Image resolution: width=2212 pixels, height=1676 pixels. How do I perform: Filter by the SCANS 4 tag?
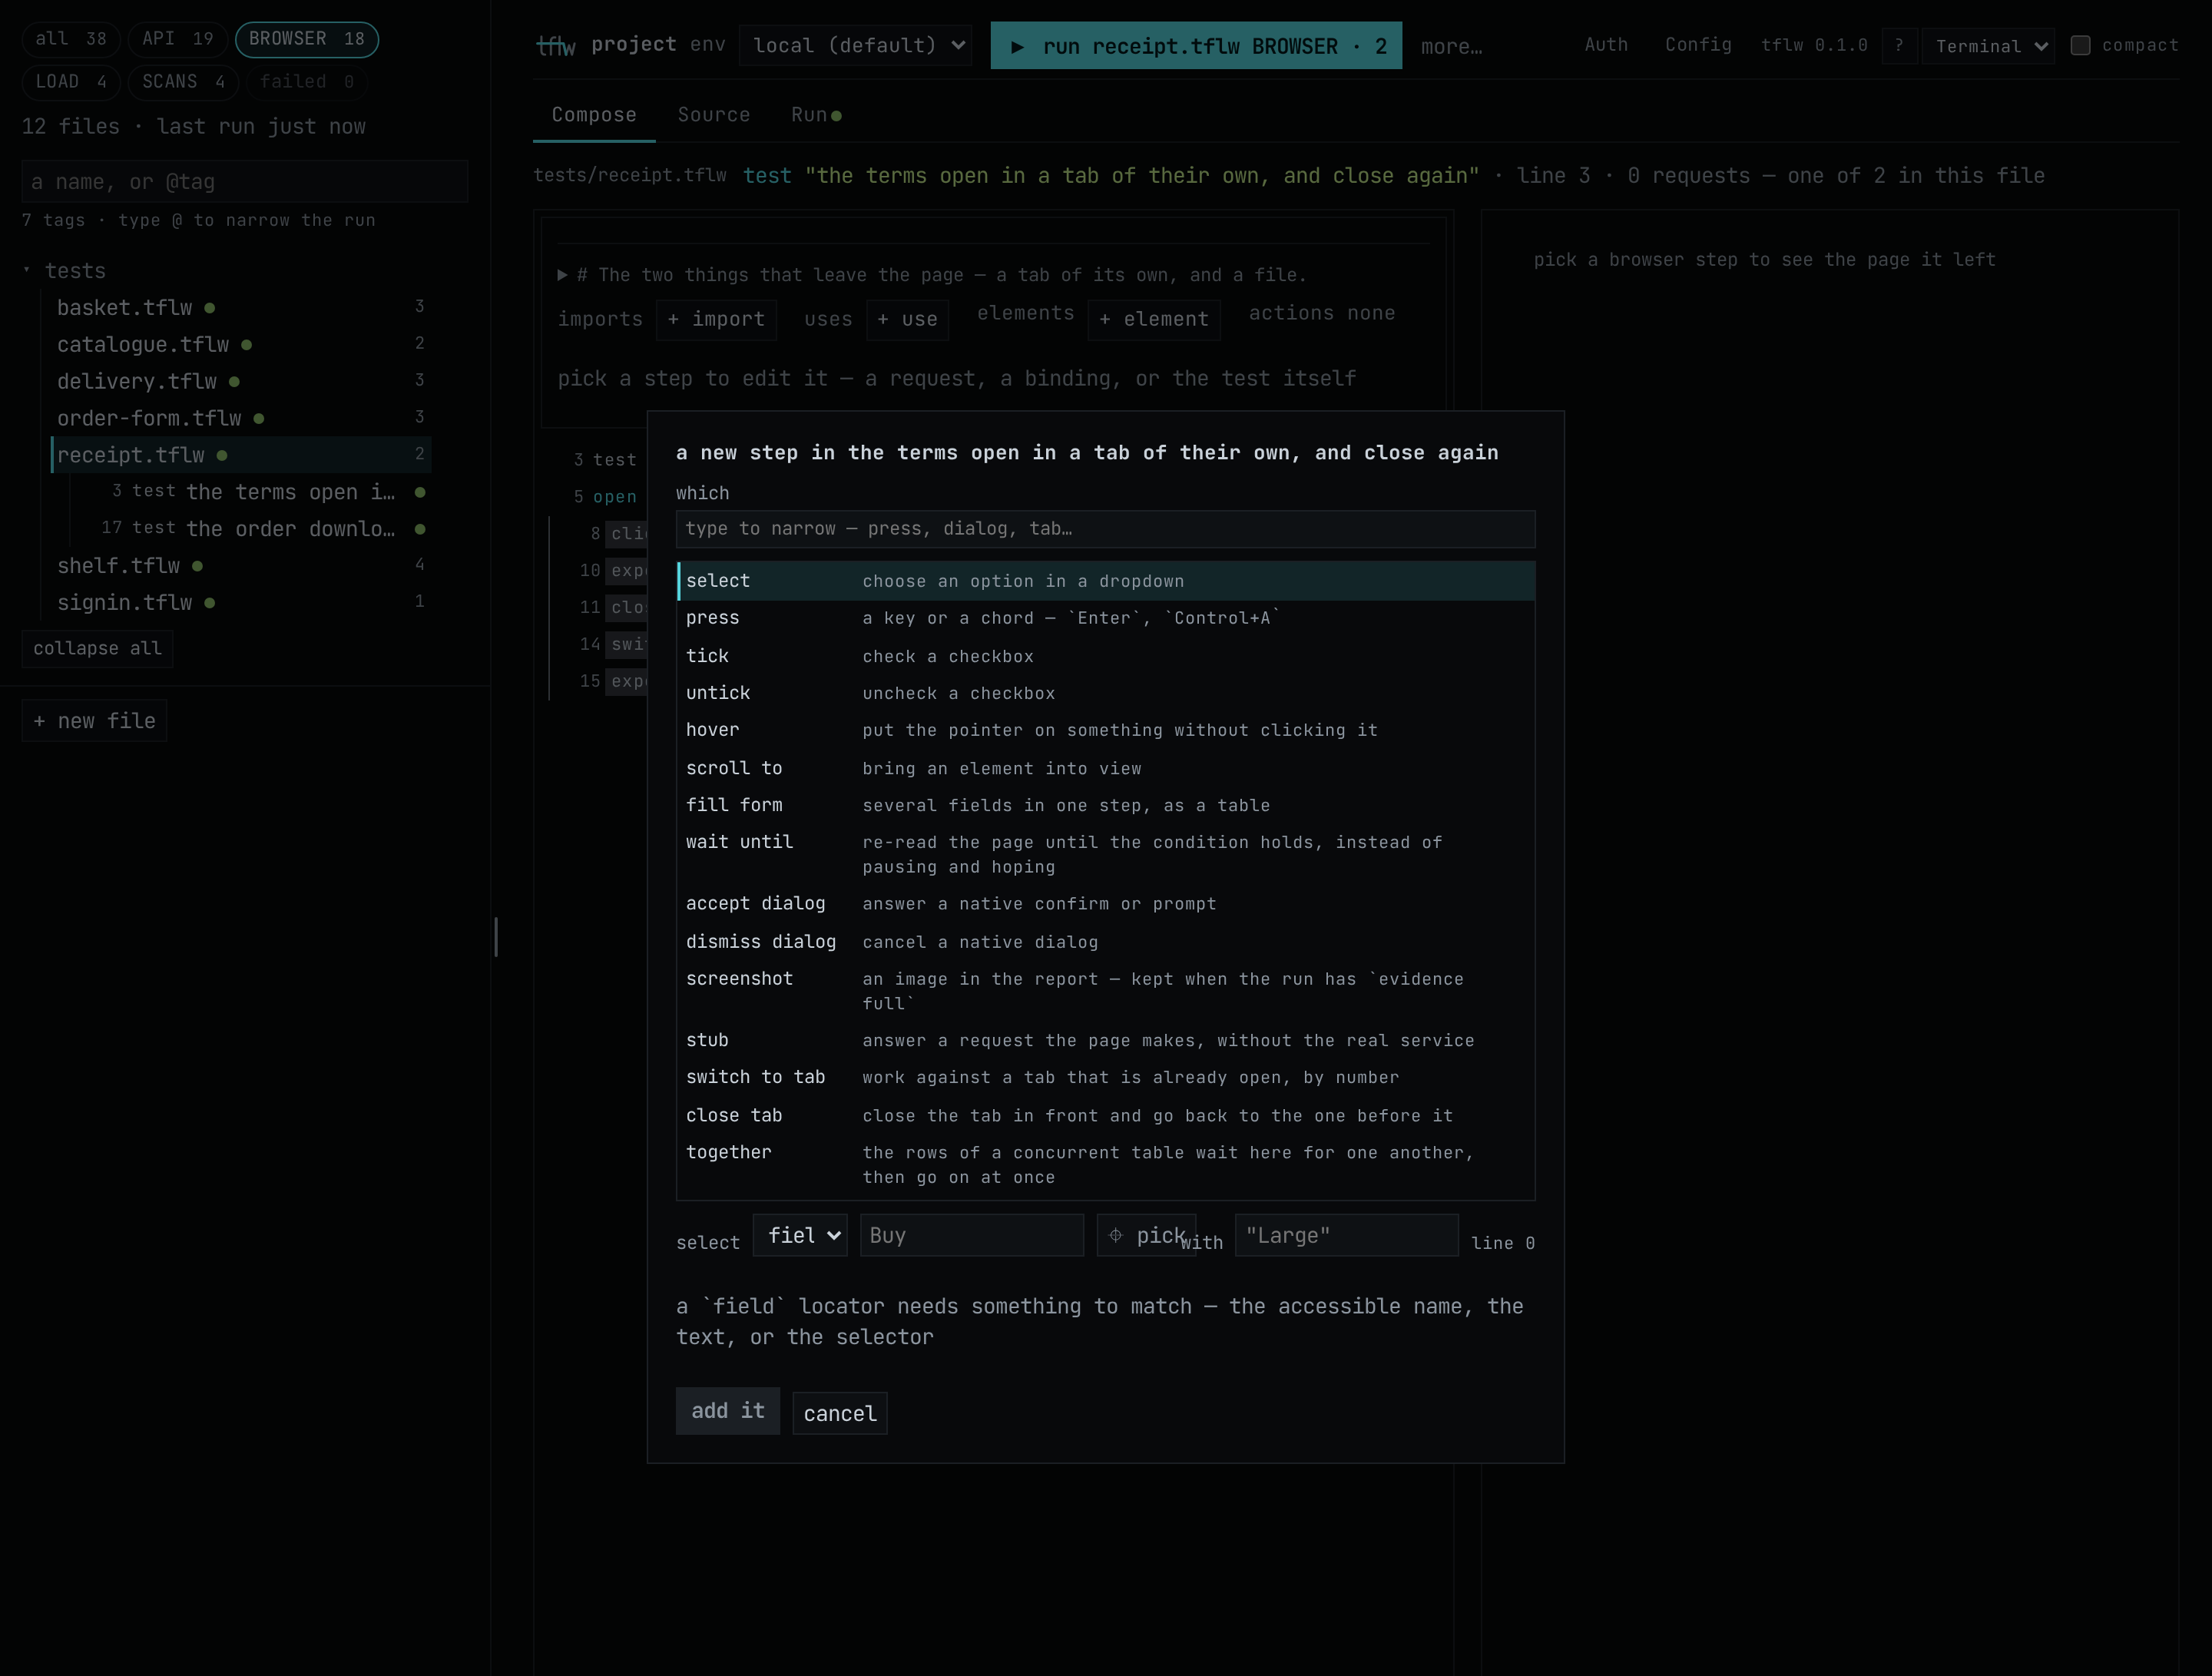[x=183, y=82]
